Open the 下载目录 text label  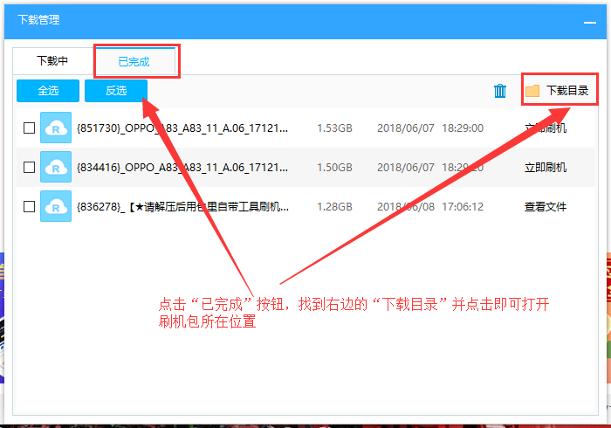567,91
